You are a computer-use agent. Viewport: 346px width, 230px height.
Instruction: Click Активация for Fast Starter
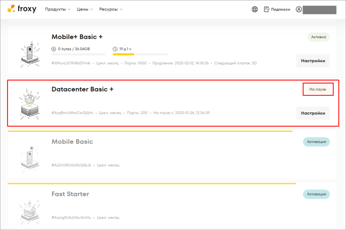tap(316, 194)
